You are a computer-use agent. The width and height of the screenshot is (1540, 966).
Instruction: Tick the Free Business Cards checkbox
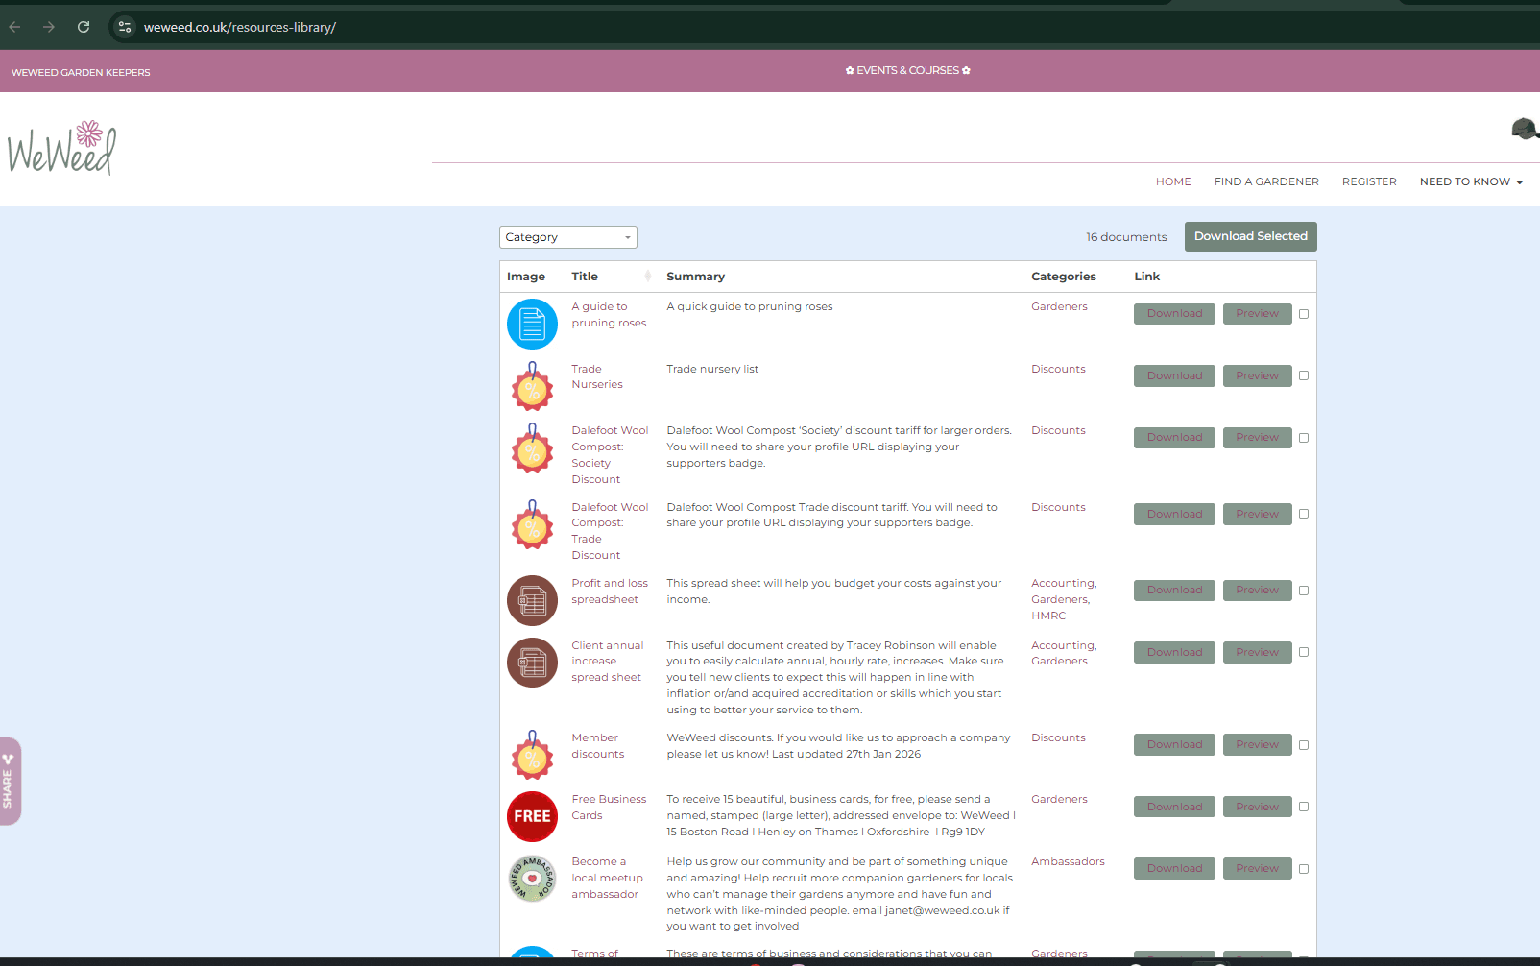pyautogui.click(x=1304, y=807)
